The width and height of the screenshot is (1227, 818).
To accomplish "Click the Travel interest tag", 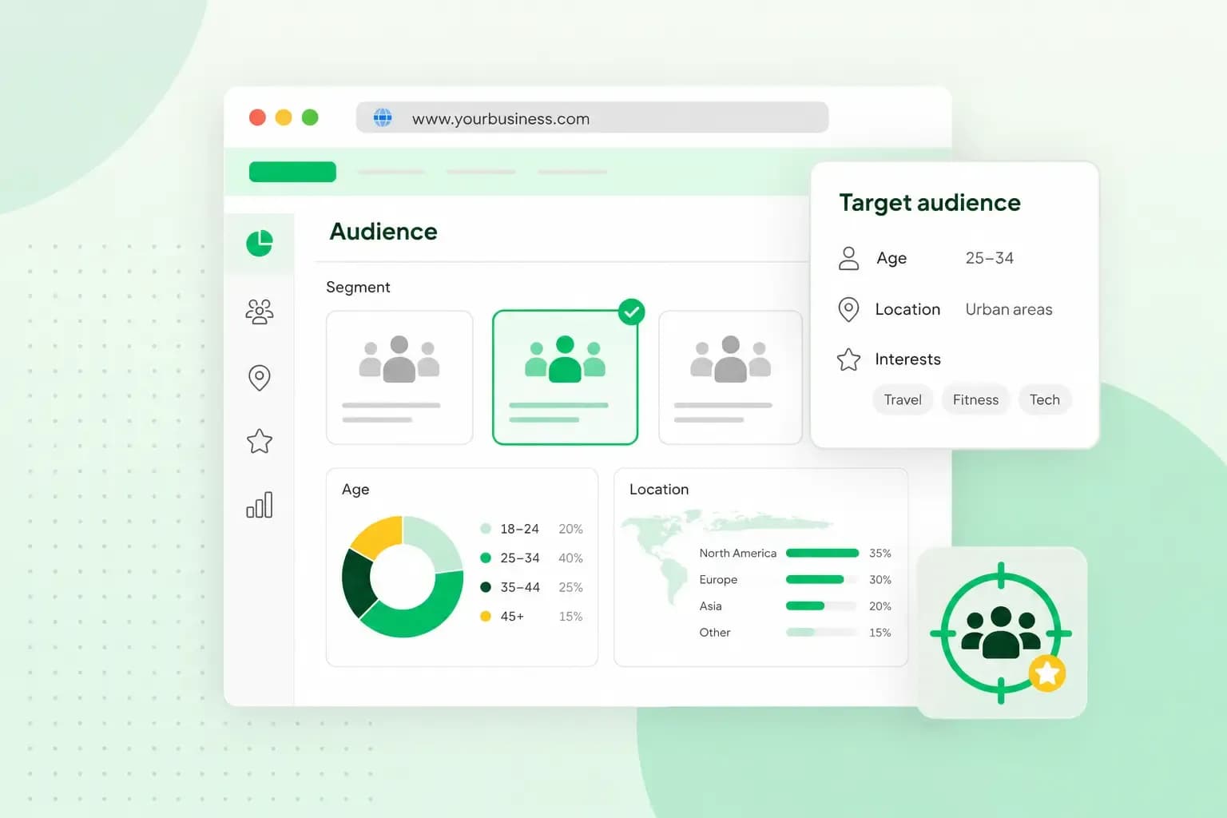I will (903, 399).
